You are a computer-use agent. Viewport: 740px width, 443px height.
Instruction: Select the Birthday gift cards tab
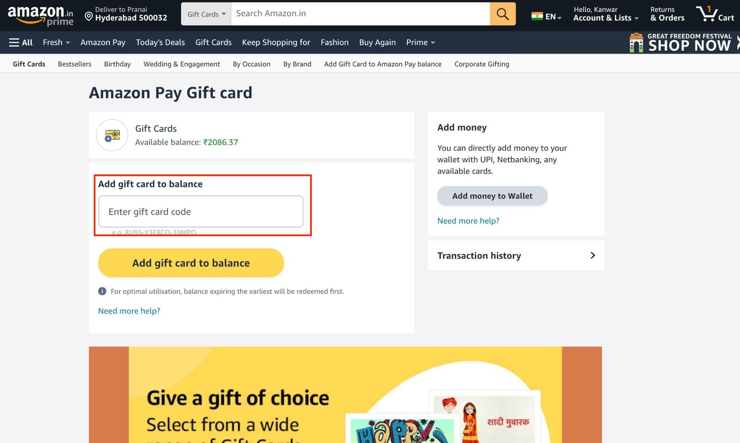pyautogui.click(x=117, y=64)
